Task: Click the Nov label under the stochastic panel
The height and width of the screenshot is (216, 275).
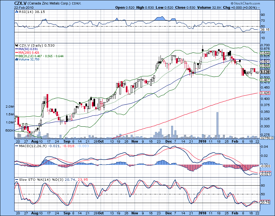Action: point(135,213)
